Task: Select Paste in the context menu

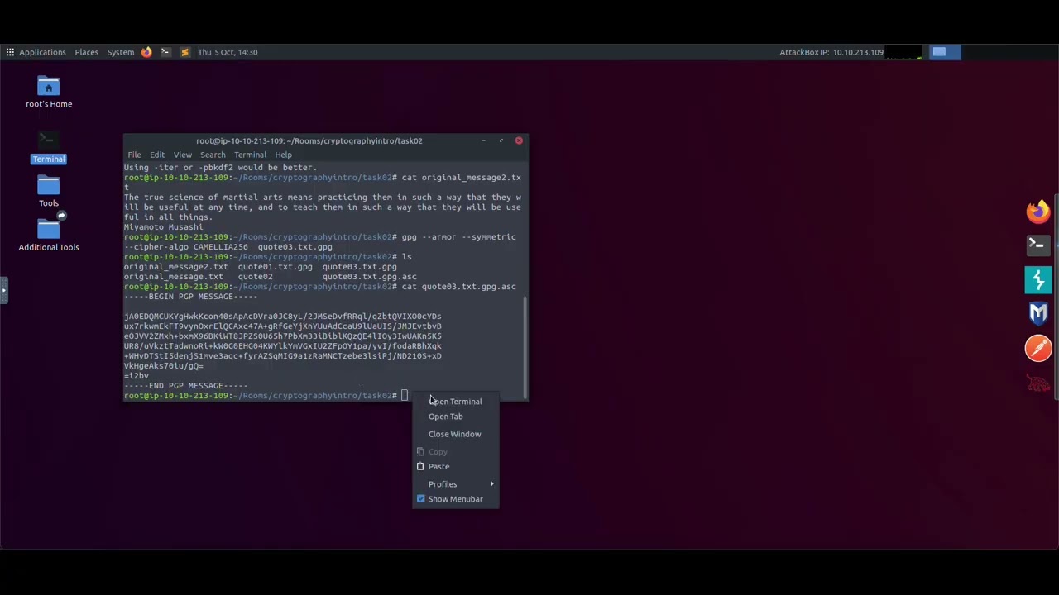Action: click(455, 467)
